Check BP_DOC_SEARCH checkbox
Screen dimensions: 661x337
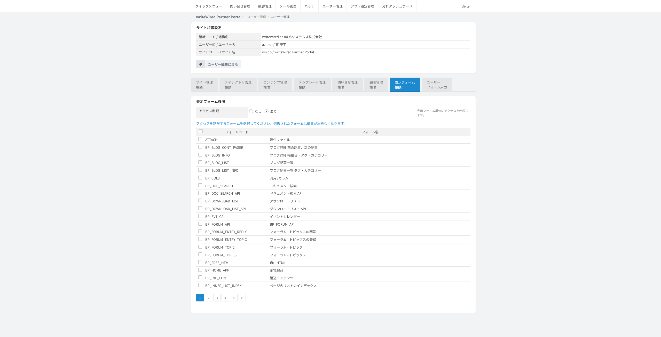click(x=200, y=185)
